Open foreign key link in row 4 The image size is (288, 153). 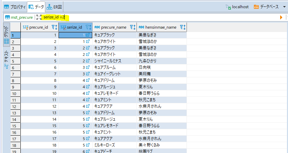click(x=88, y=54)
